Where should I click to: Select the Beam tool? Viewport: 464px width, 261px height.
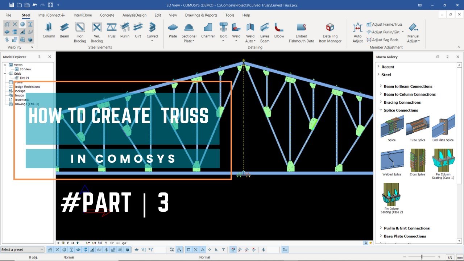[x=65, y=30]
